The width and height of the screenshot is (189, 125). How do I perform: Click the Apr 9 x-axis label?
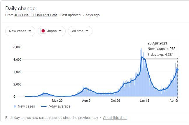173,101
